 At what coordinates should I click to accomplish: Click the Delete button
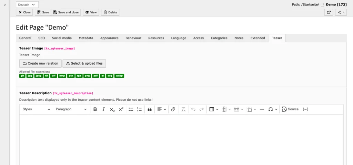point(110,12)
